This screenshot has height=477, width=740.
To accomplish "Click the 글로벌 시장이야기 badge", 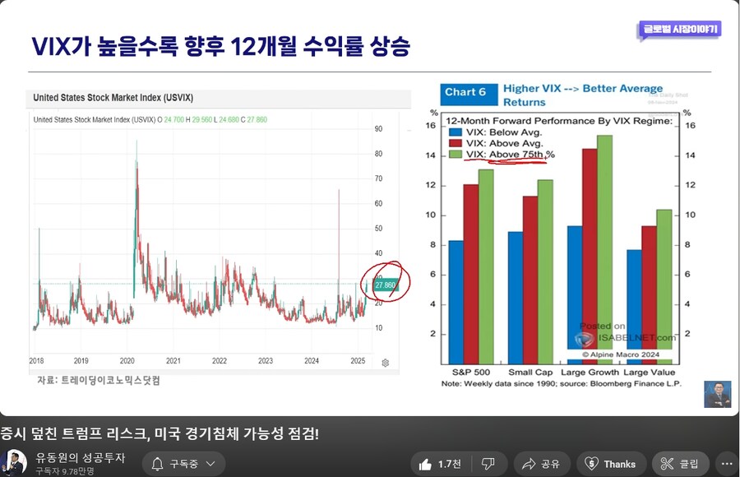I will pos(680,30).
